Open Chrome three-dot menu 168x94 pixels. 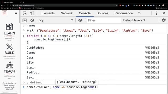(x=166, y=5)
